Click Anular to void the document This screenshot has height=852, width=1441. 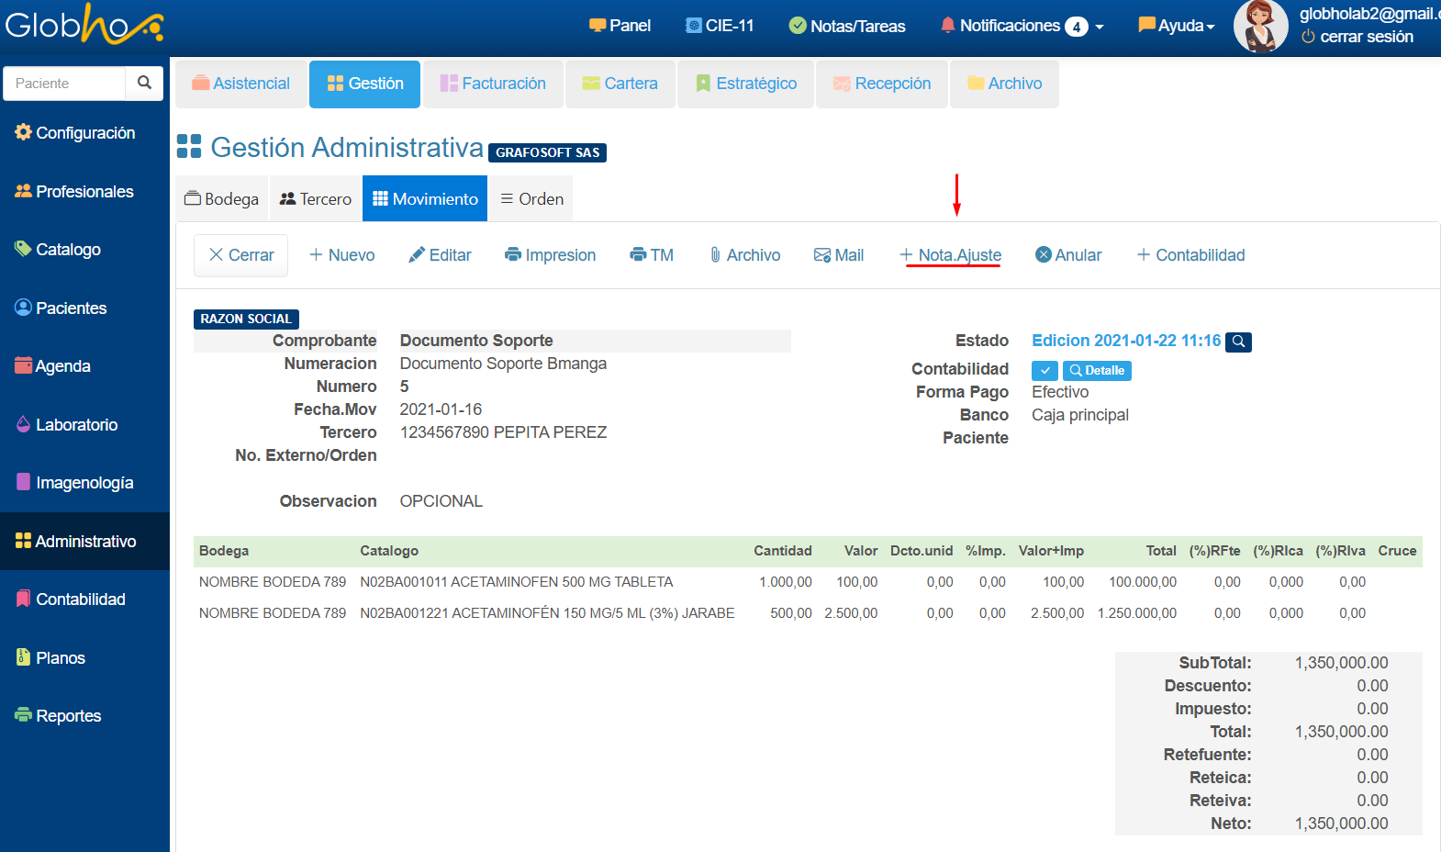pyautogui.click(x=1068, y=255)
